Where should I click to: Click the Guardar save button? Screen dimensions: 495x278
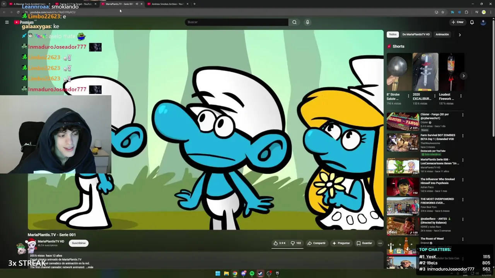point(364,243)
